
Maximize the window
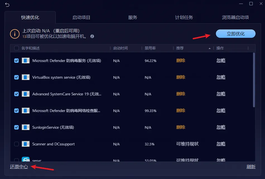(251, 4)
